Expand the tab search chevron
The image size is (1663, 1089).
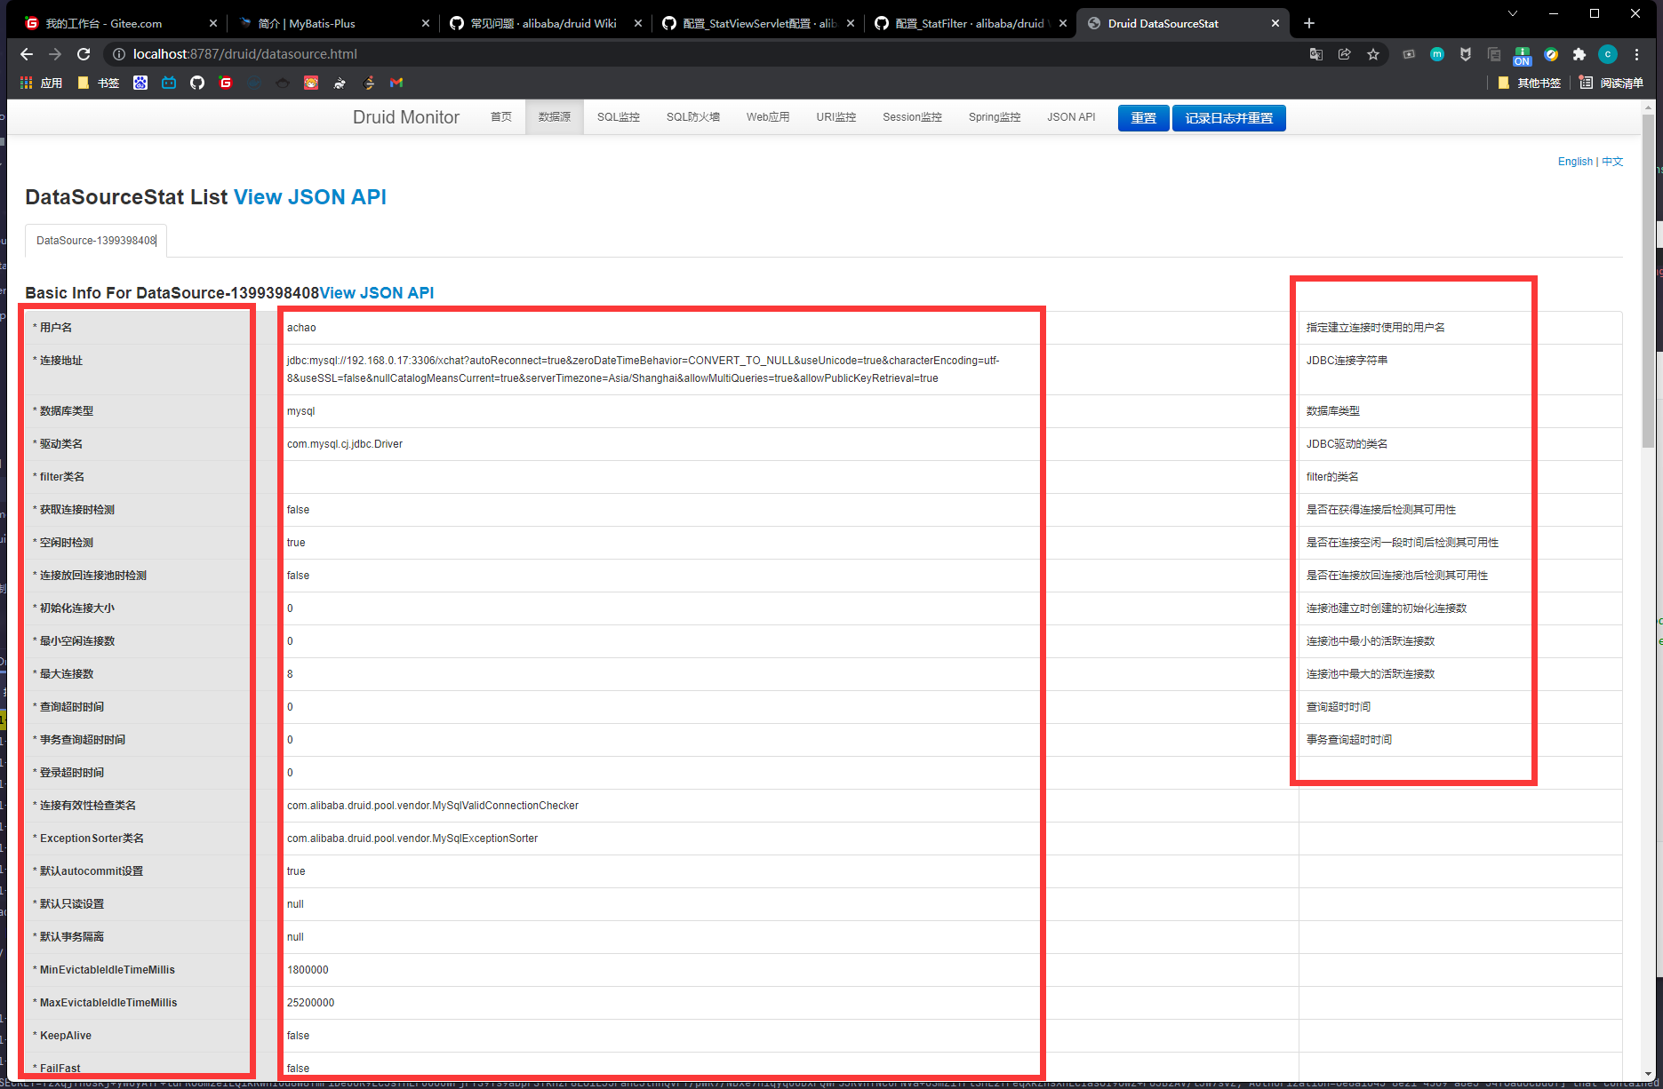tap(1513, 13)
